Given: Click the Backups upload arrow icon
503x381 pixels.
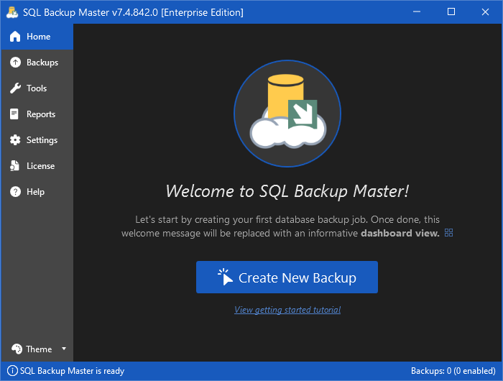Looking at the screenshot, I should 15,63.
